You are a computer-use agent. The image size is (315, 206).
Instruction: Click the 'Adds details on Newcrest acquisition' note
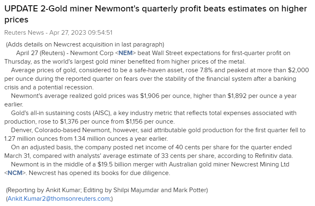point(85,44)
